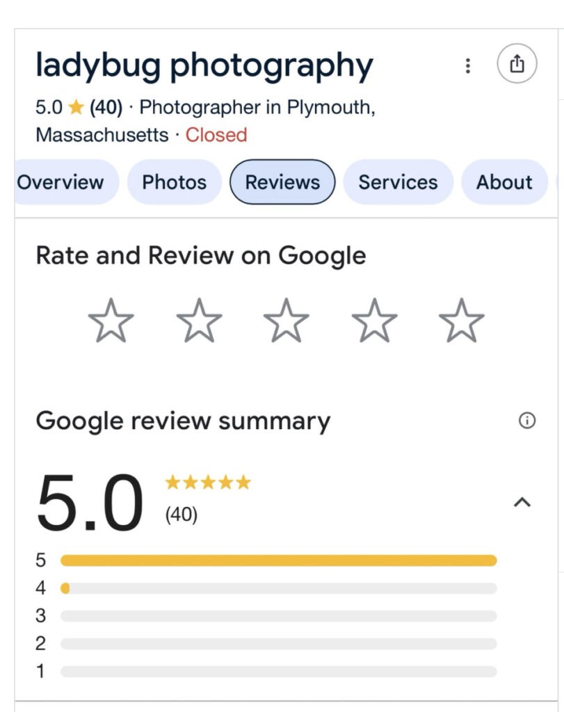
Task: Switch to the Overview tab
Action: pyautogui.click(x=61, y=182)
